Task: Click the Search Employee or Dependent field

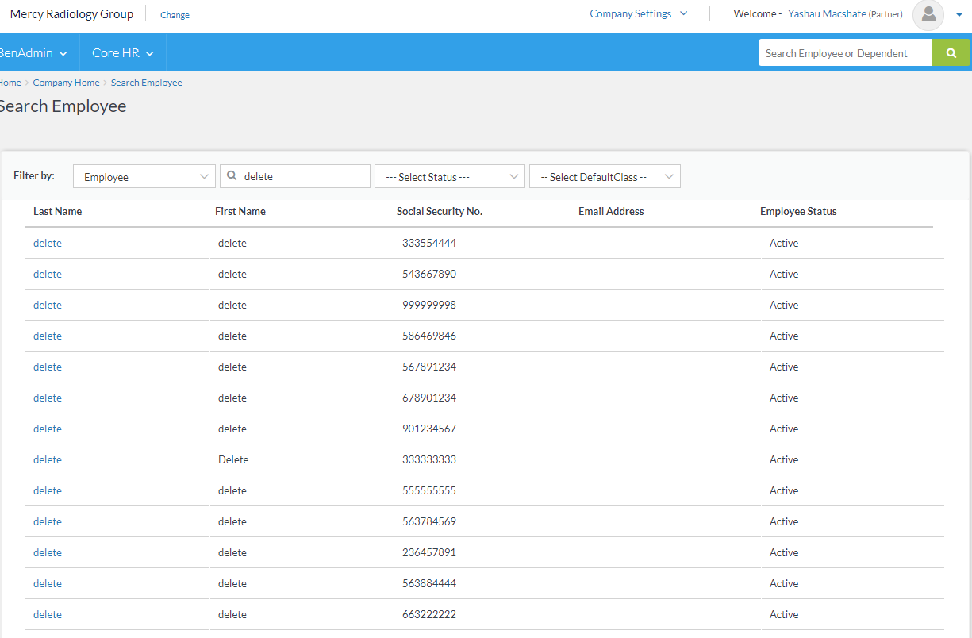Action: pyautogui.click(x=841, y=52)
